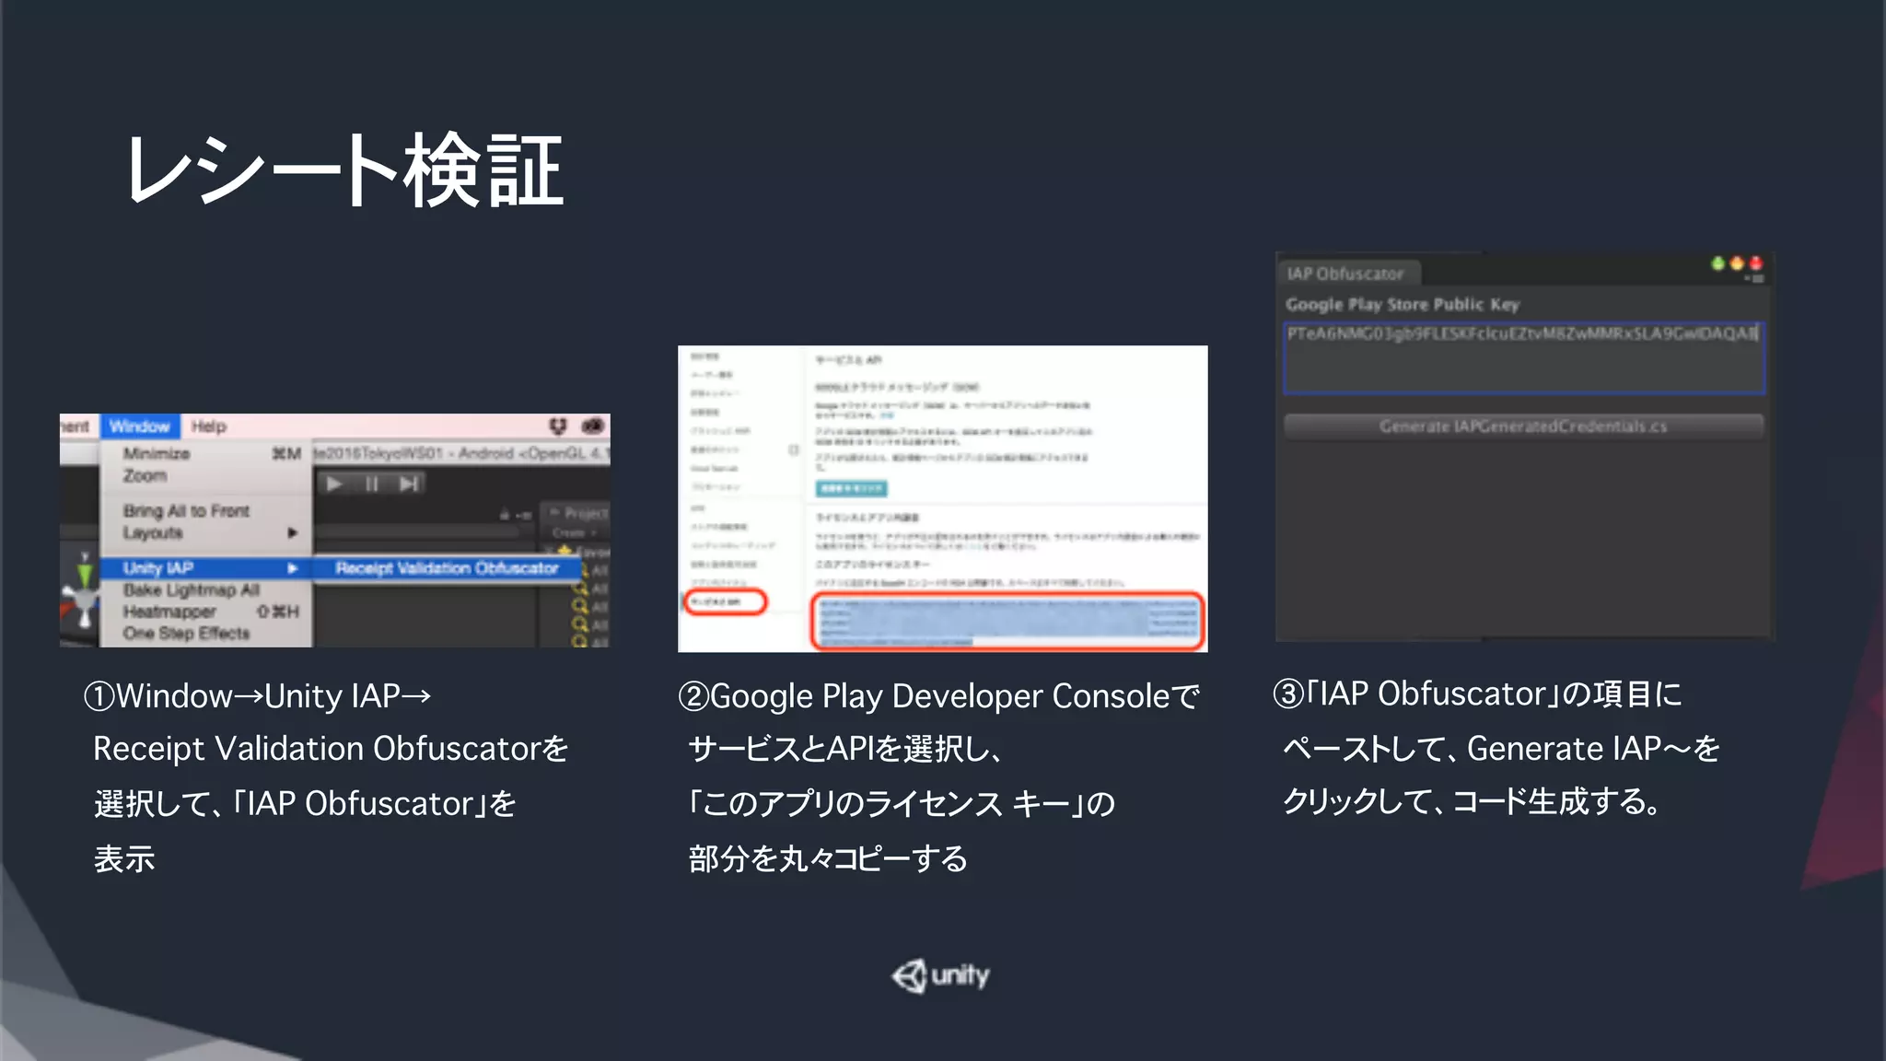Click the cloud-like macOS menu bar icon

tap(593, 426)
